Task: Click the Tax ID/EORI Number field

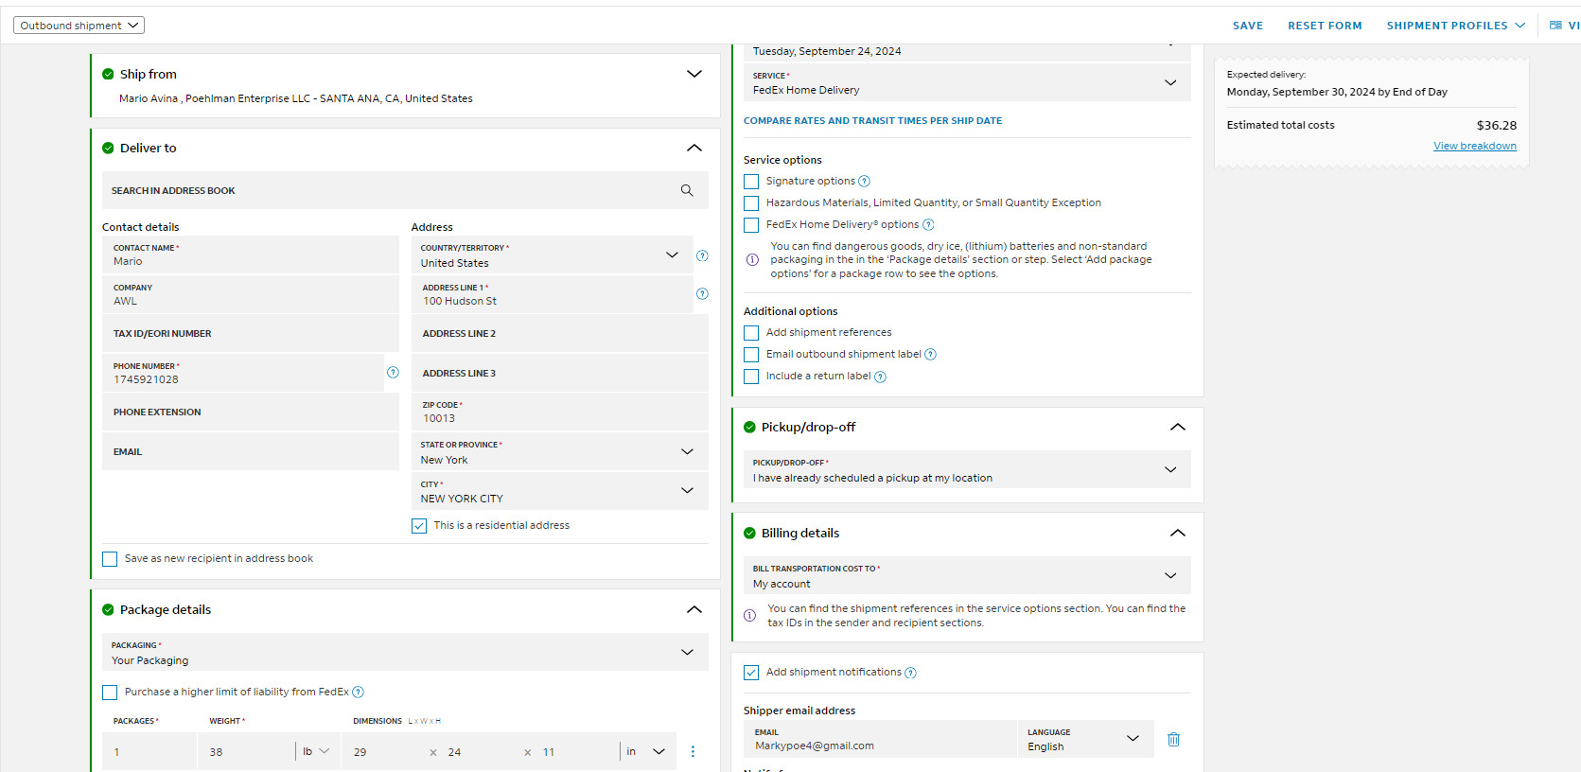Action: 251,334
